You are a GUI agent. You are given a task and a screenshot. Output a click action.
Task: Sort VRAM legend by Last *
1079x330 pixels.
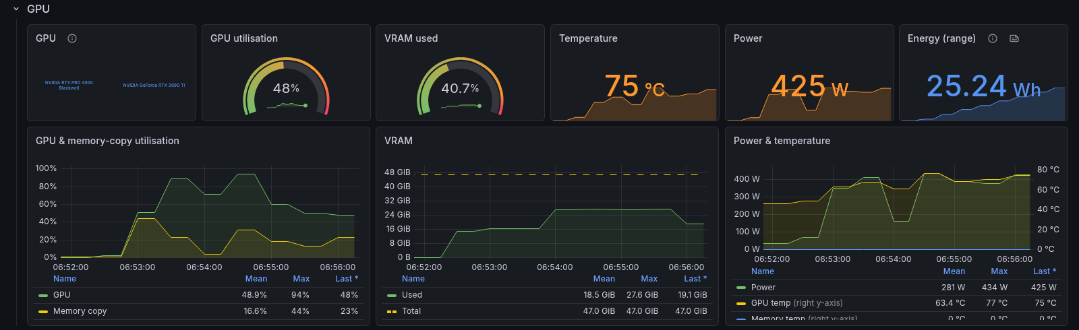[x=695, y=279]
